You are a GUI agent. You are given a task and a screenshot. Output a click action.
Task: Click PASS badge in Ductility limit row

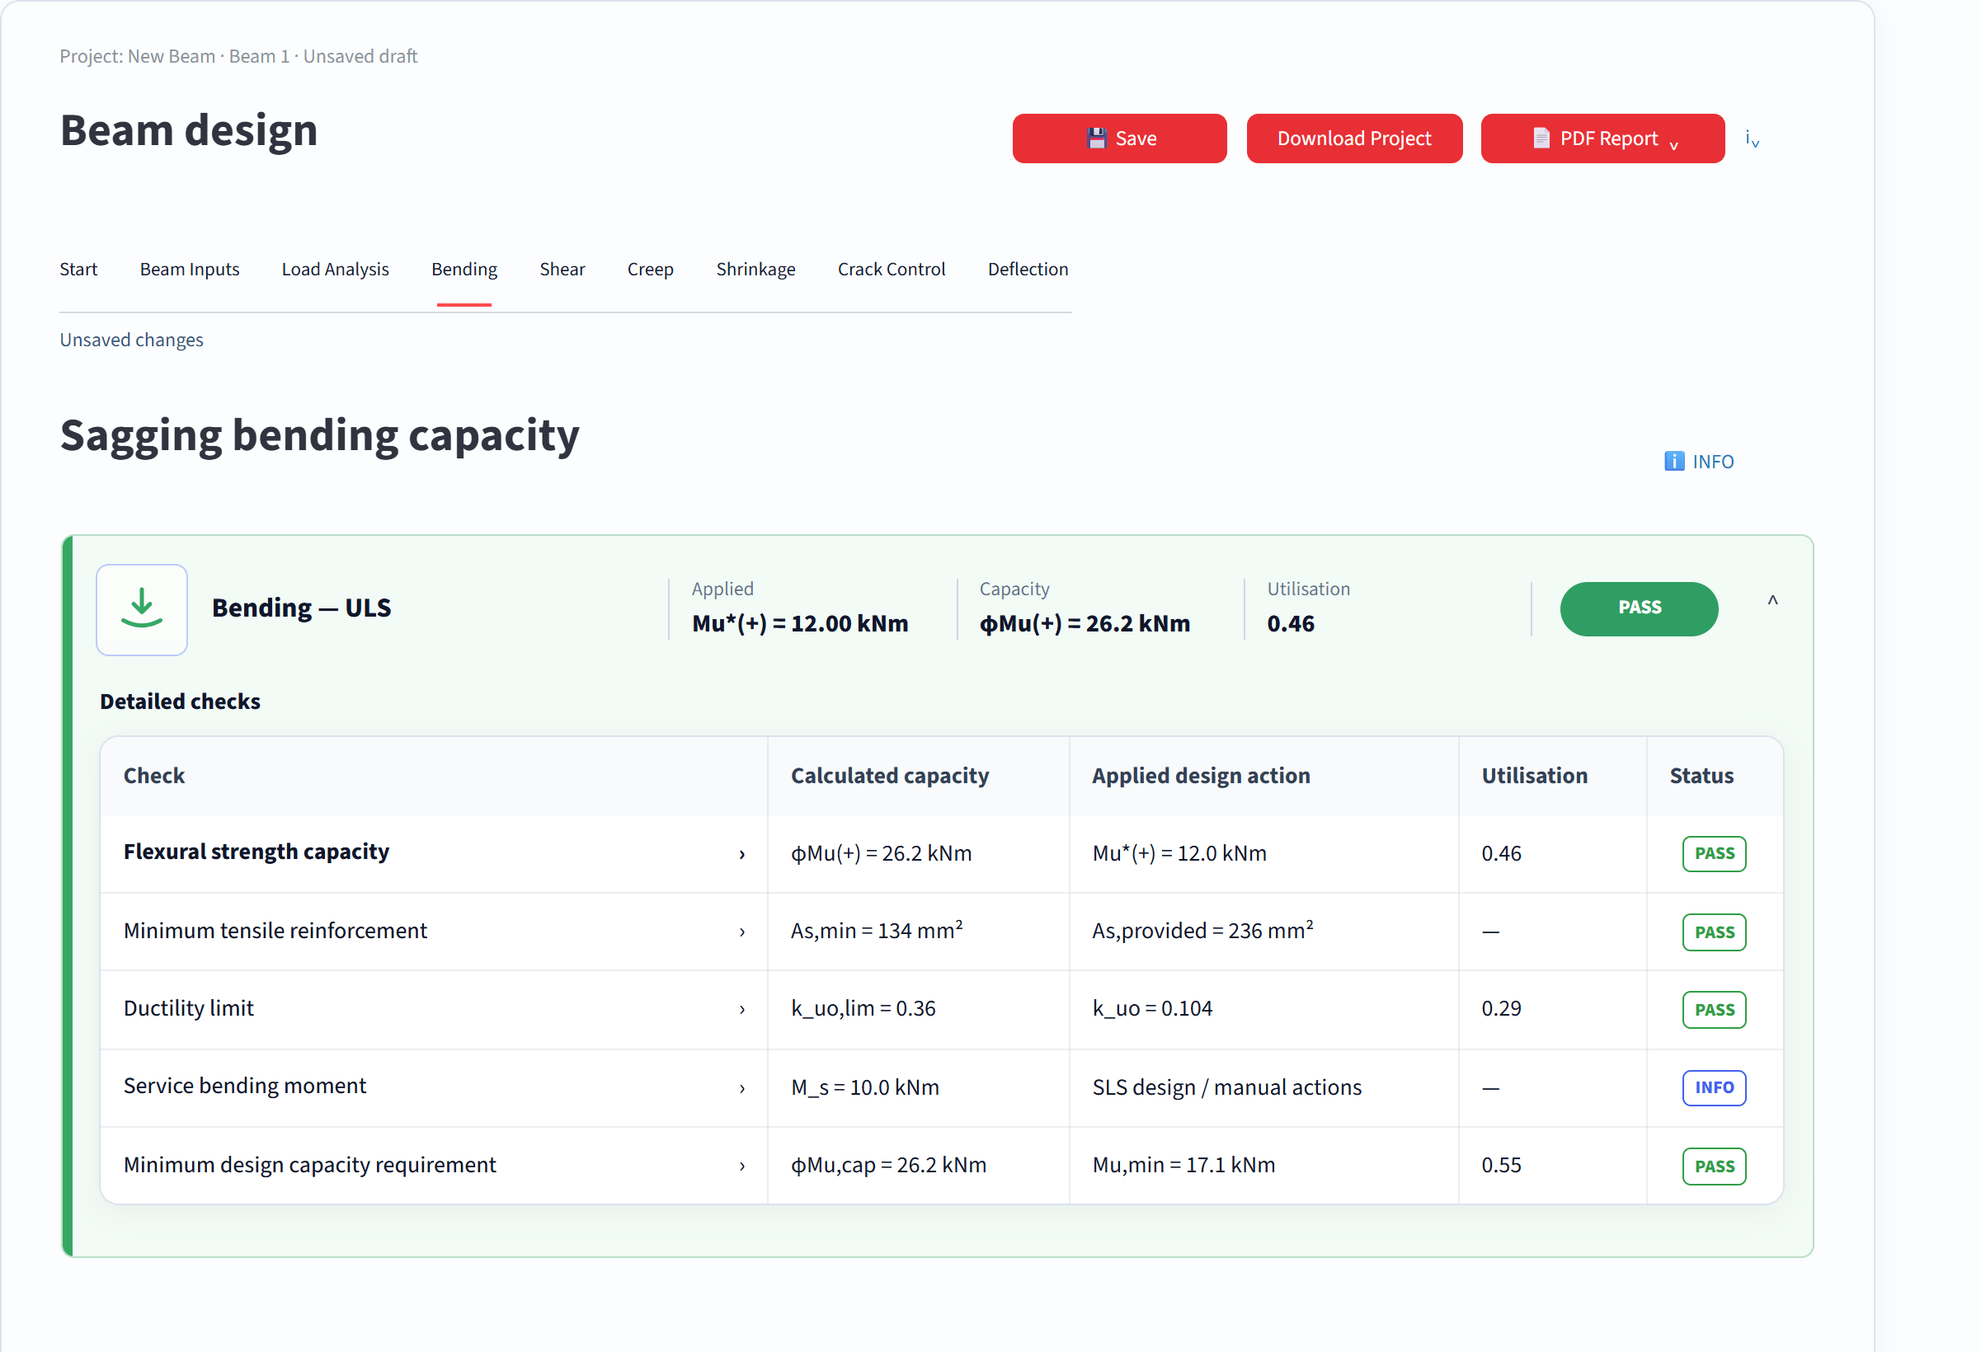pyautogui.click(x=1713, y=1010)
